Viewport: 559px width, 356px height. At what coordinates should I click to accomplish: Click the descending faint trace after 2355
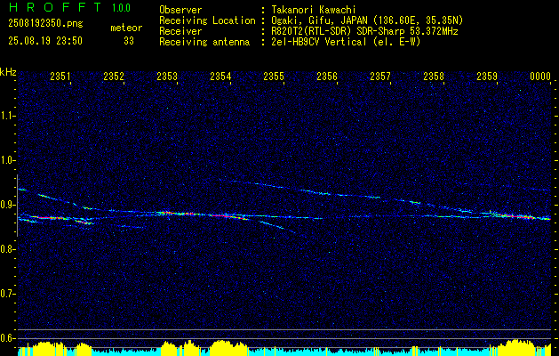pos(278,228)
